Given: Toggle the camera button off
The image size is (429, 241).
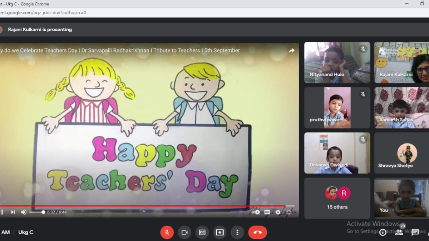Looking at the screenshot, I should 184,232.
